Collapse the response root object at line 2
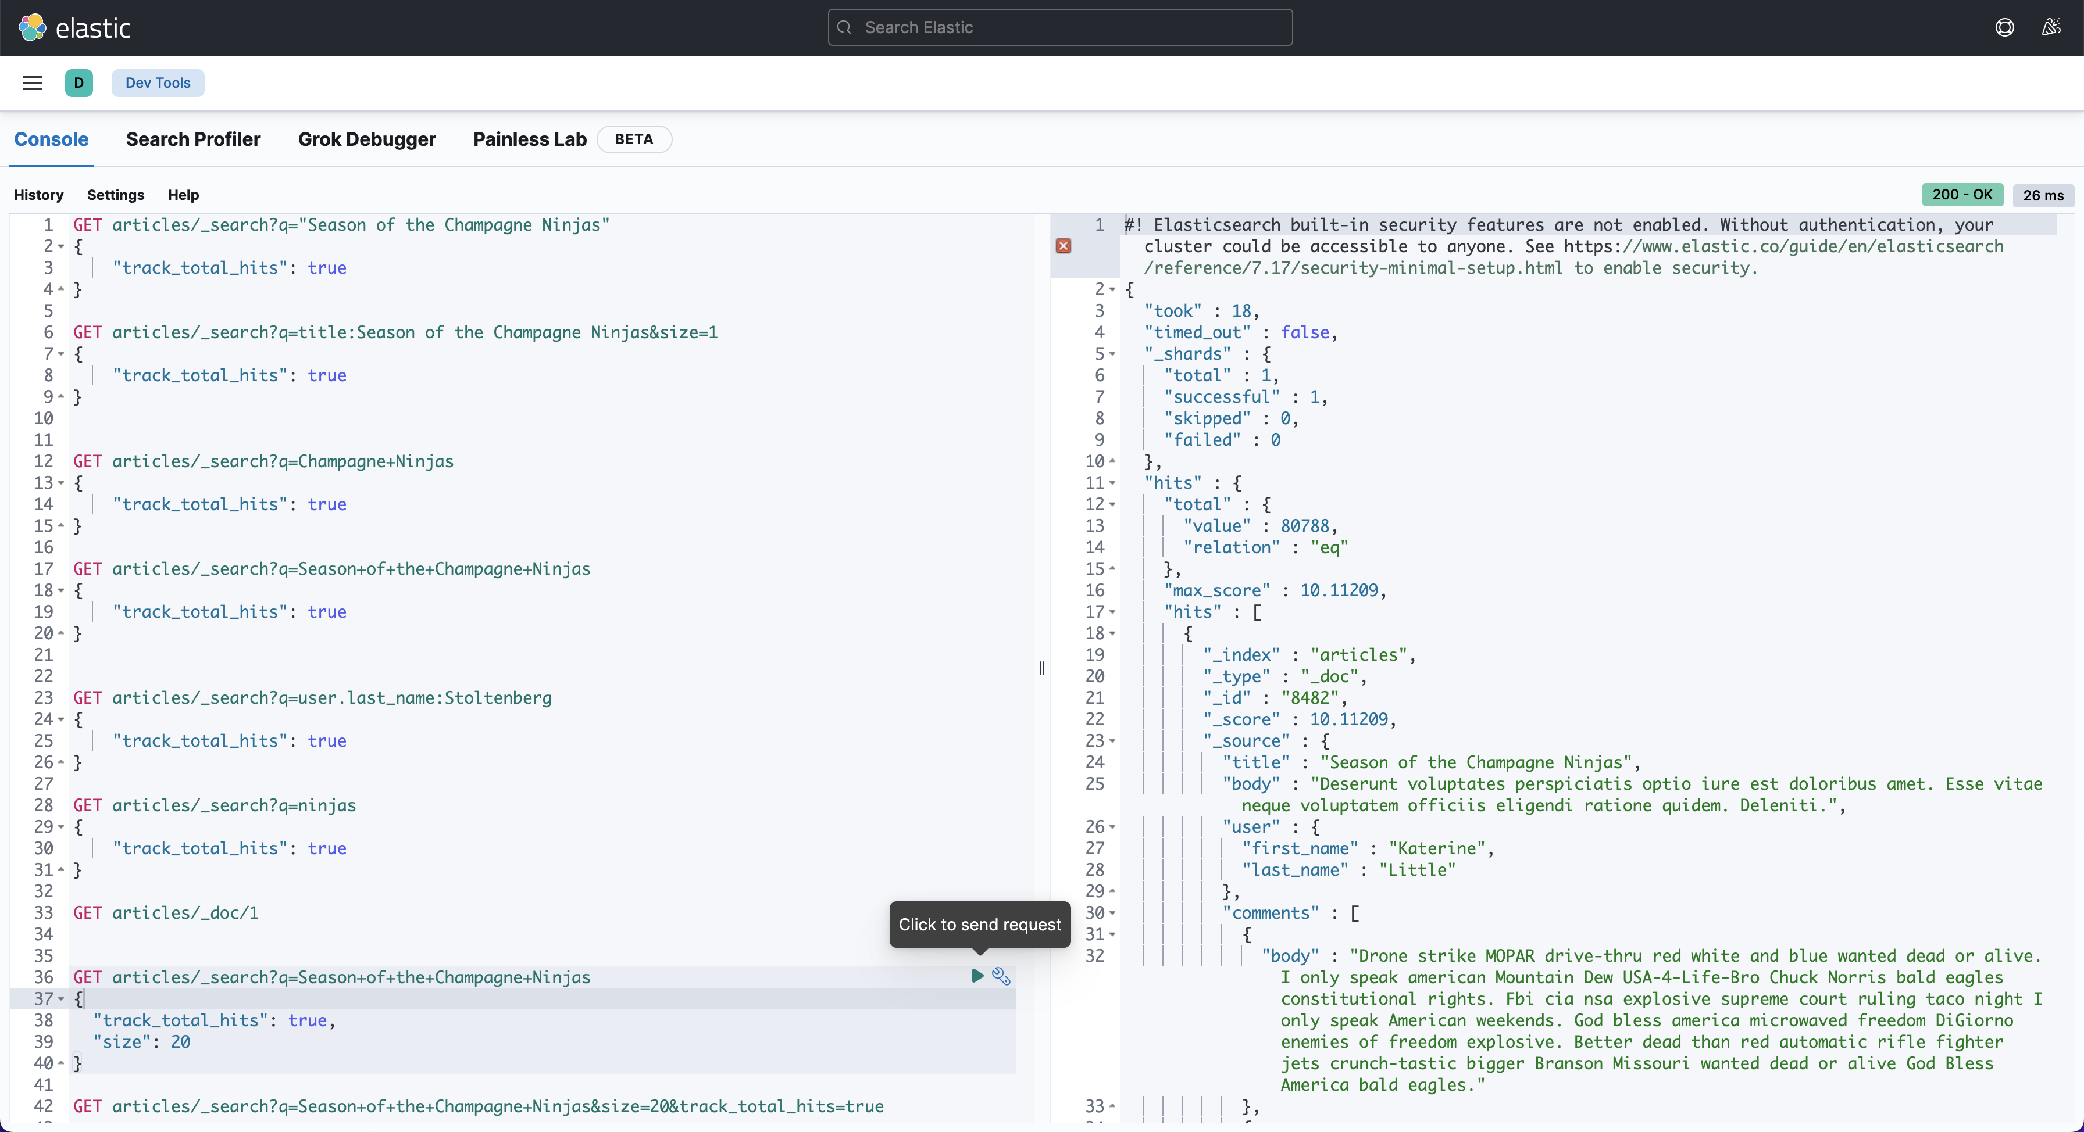2084x1132 pixels. (x=1112, y=289)
